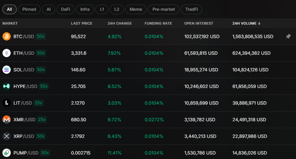Click ETH open interest 61,593,815 USD
The width and height of the screenshot is (296, 159).
(x=201, y=53)
